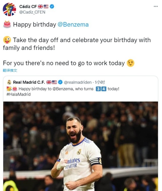The image size is (162, 191).
Task: Click the Real Madrid C.F. account name
Action: tap(29, 82)
